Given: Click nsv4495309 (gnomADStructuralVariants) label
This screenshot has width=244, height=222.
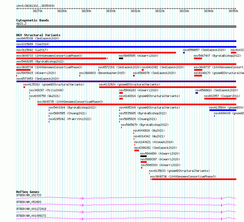Looking at the screenshot, I should (x=149, y=107).
